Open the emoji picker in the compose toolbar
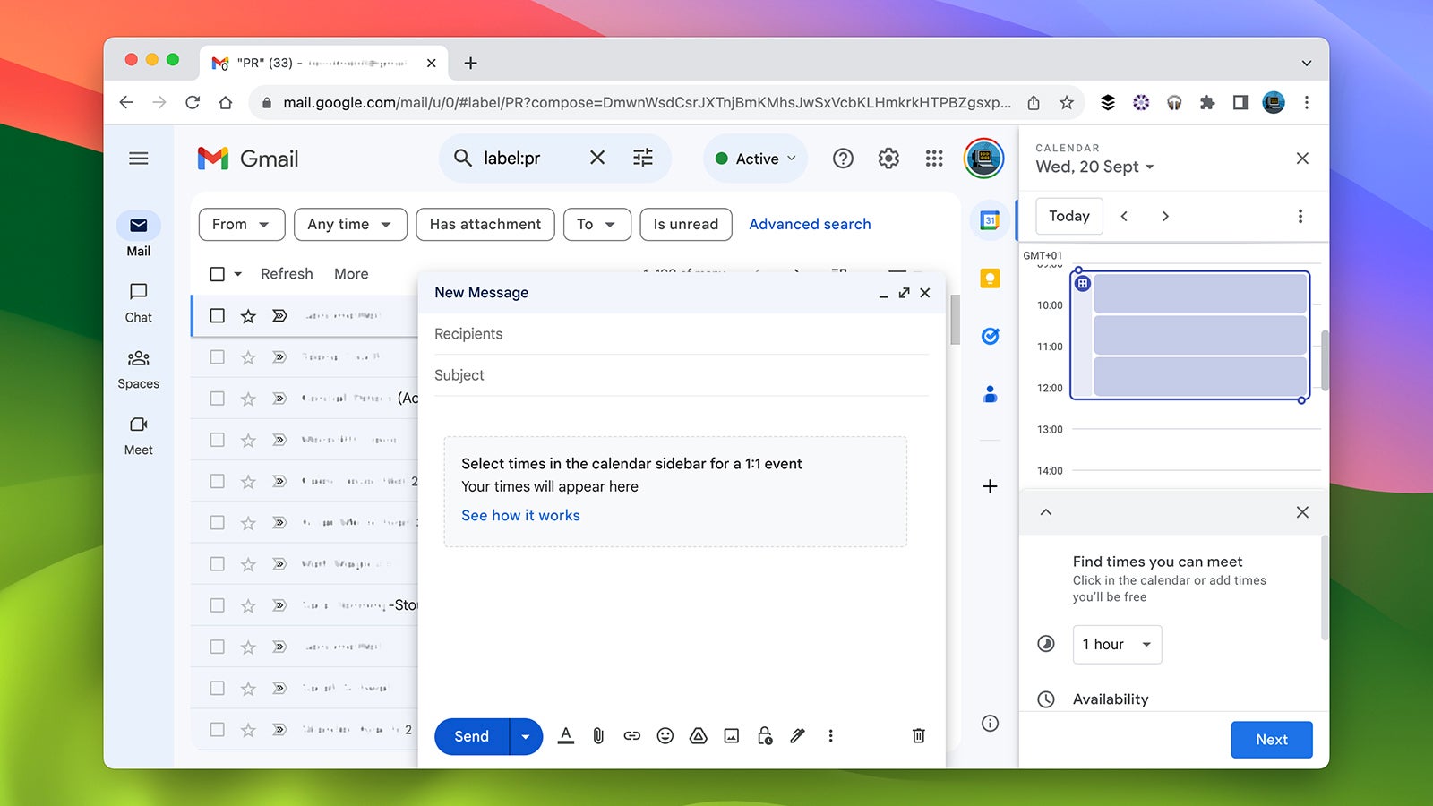1433x806 pixels. [665, 735]
